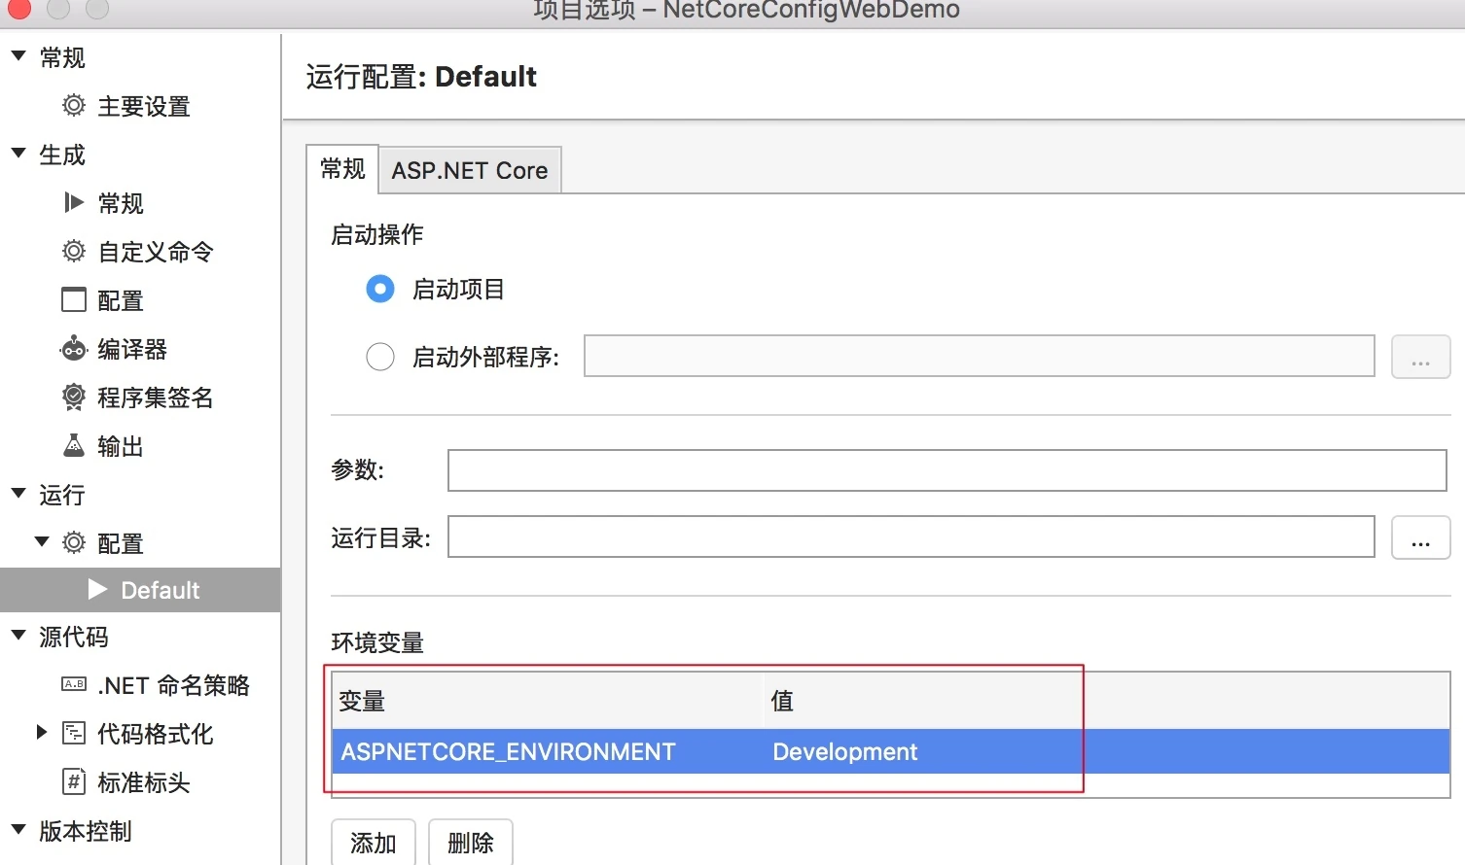Click the build arrow icon beside 生成 常规
Image resolution: width=1465 pixels, height=865 pixels.
[x=74, y=202]
